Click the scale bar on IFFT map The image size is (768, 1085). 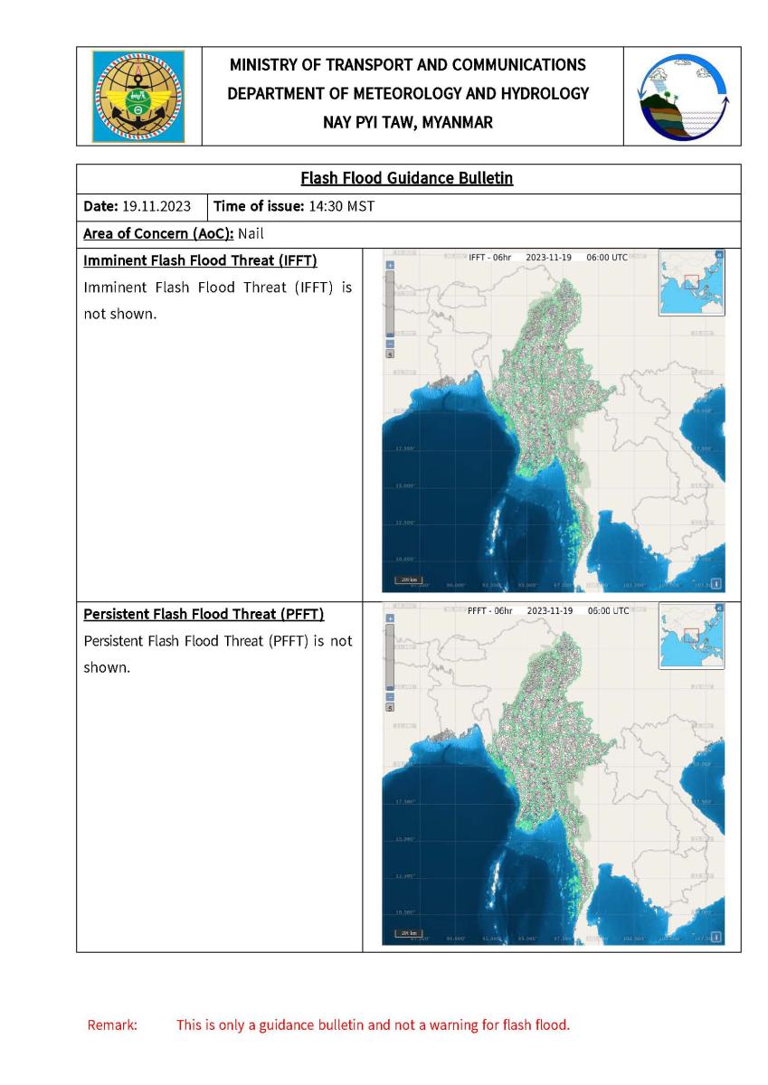point(409,580)
